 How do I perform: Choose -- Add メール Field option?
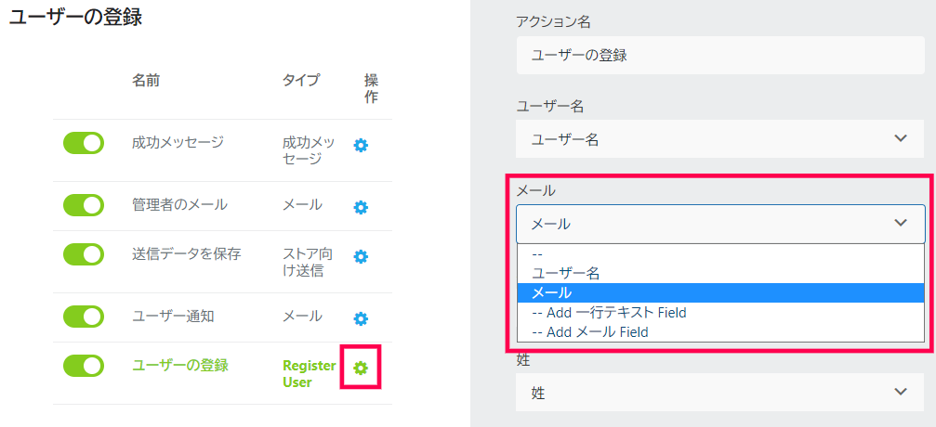[x=720, y=331]
